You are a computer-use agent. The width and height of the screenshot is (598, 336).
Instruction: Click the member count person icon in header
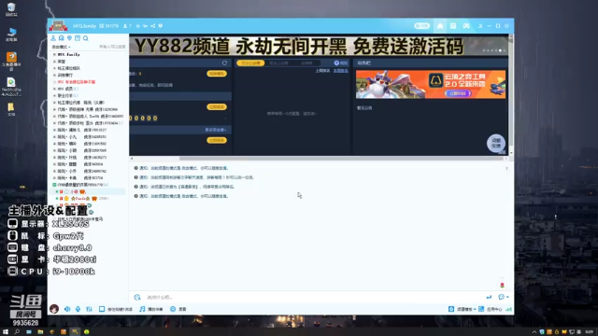pos(125,26)
